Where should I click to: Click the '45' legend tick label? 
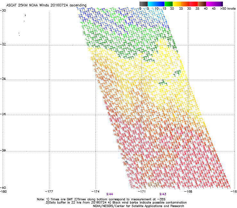pyautogui.click(x=214, y=9)
